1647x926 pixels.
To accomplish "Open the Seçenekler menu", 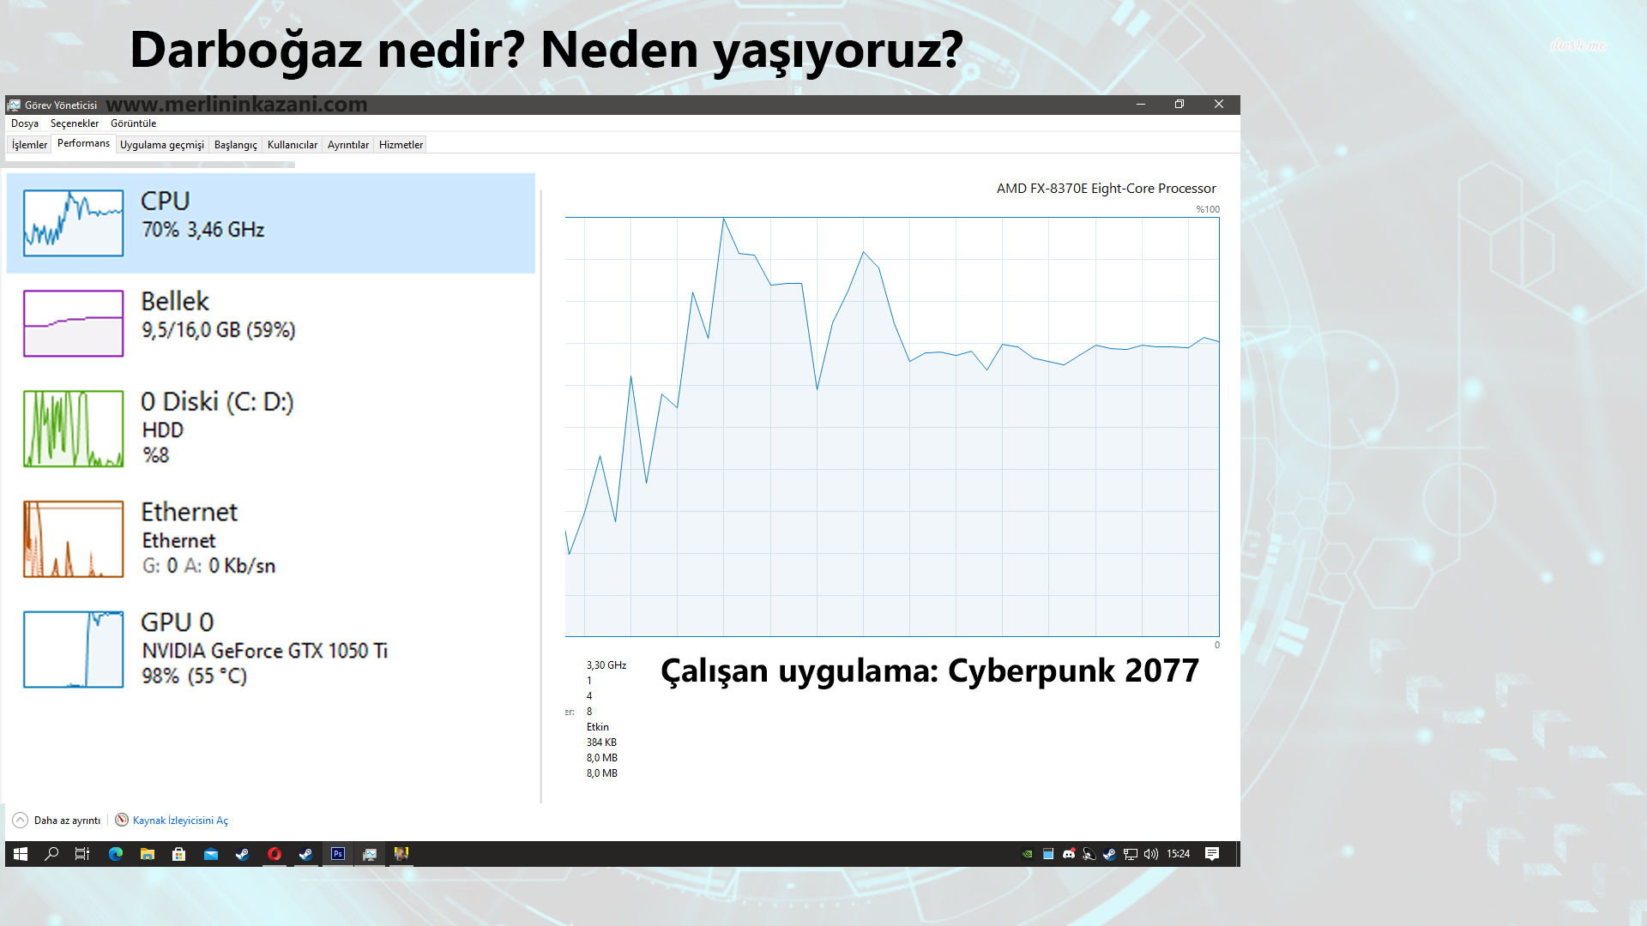I will point(75,123).
